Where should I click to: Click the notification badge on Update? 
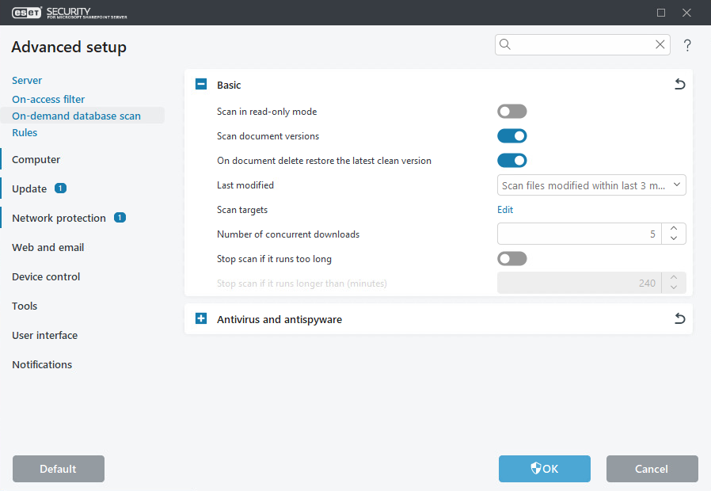59,188
